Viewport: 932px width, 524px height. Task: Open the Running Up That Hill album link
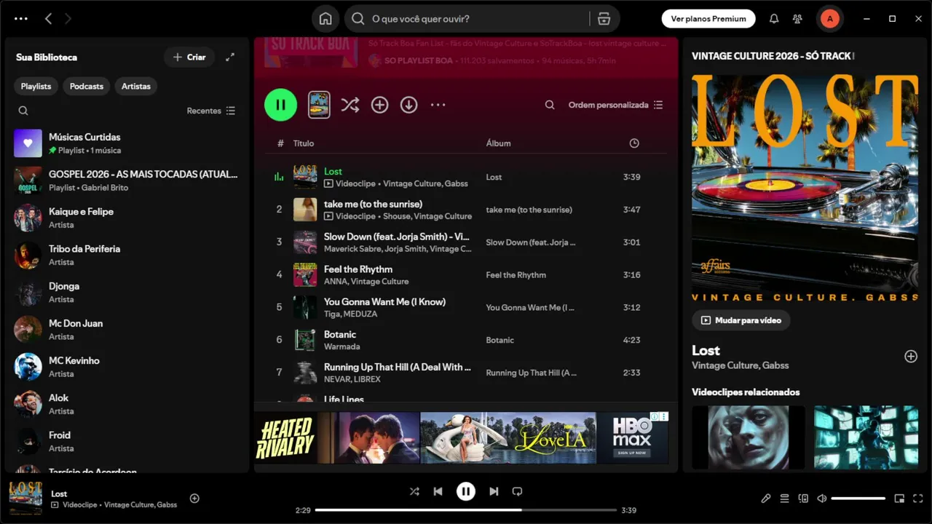[x=532, y=373]
